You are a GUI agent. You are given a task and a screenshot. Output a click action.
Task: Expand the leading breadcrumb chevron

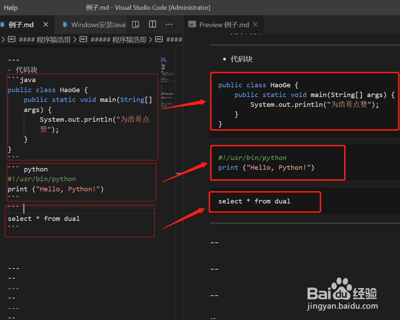click(x=3, y=40)
